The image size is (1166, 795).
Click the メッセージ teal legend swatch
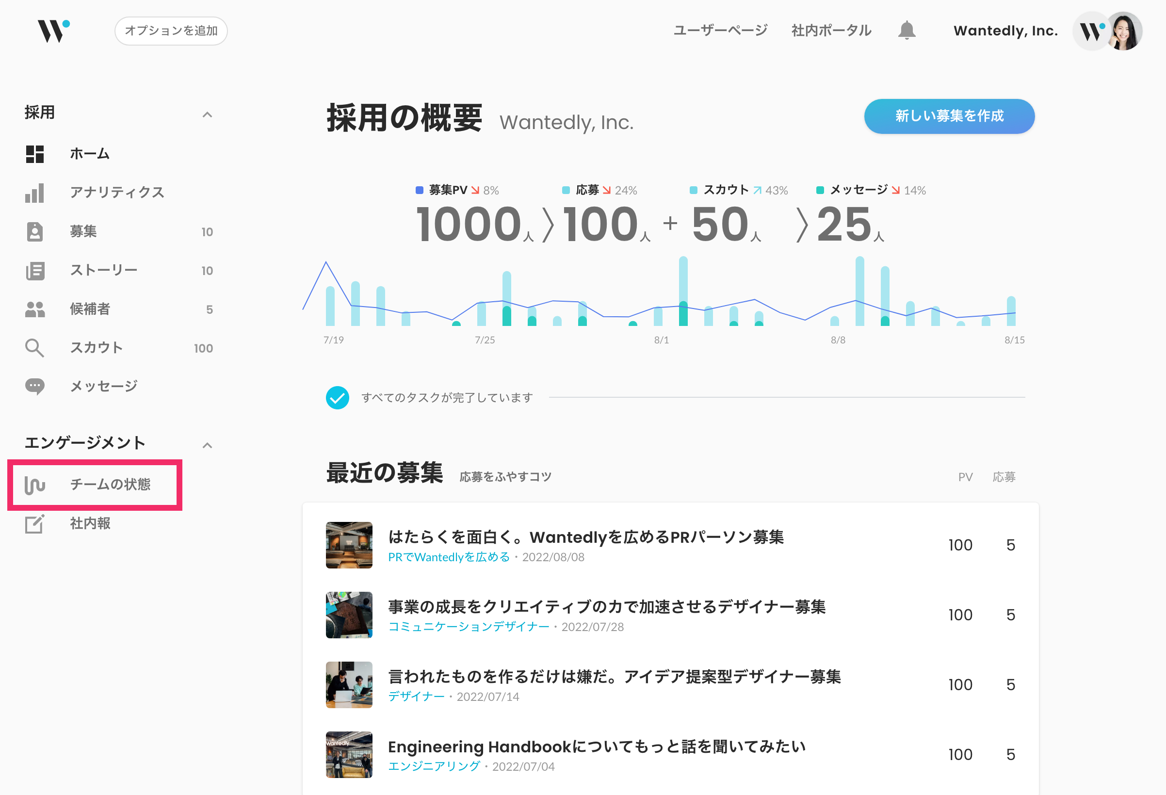click(x=820, y=190)
